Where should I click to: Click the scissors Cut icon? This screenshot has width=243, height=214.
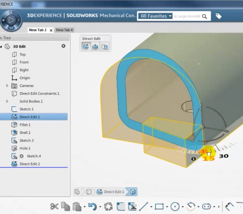coord(54,206)
